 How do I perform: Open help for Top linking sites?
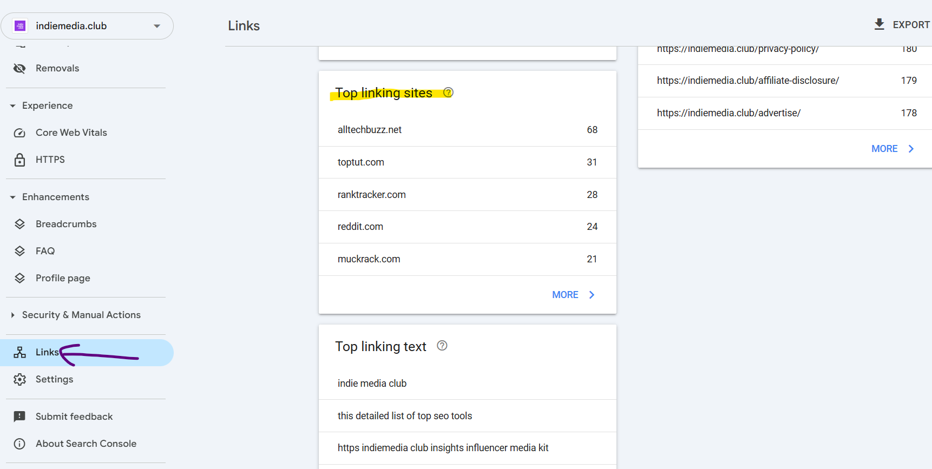448,93
